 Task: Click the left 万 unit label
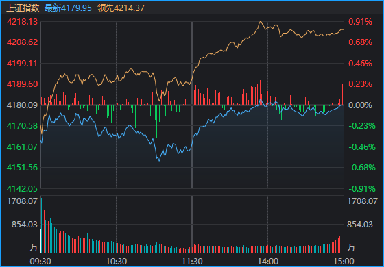pyautogui.click(x=34, y=247)
